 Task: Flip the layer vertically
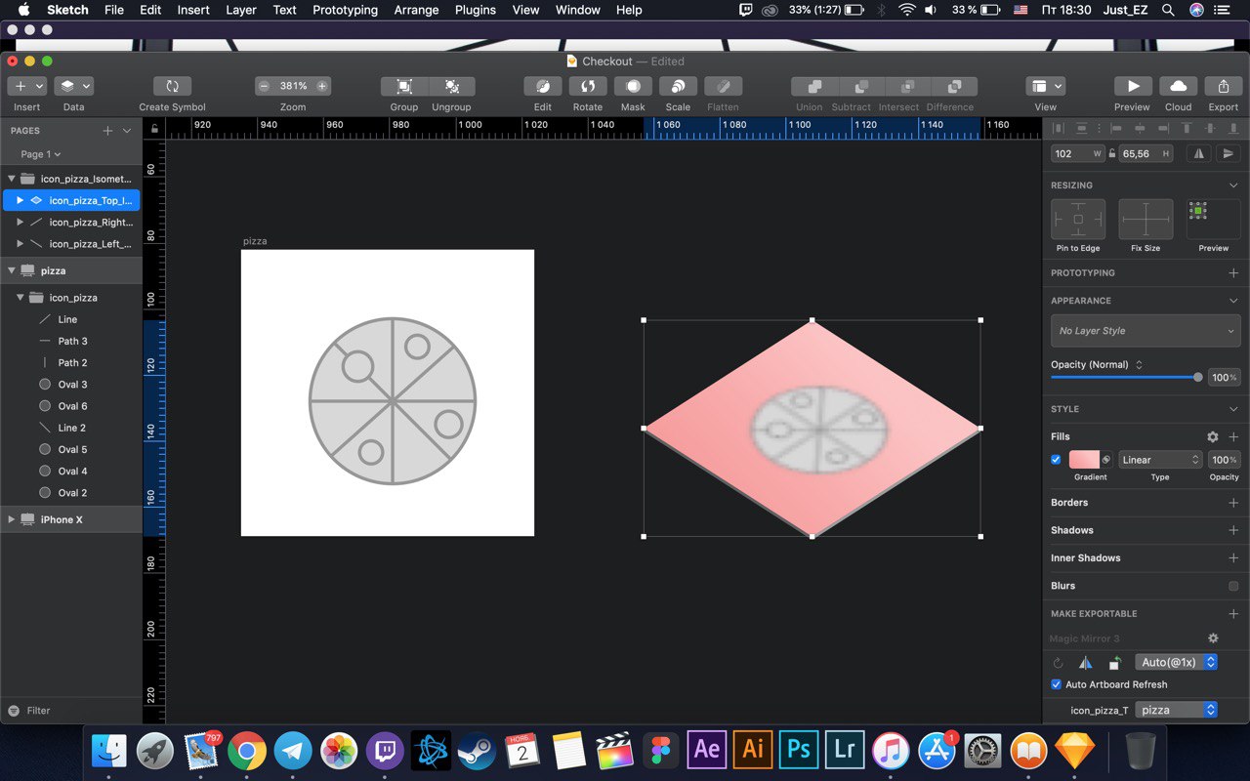pyautogui.click(x=1229, y=153)
